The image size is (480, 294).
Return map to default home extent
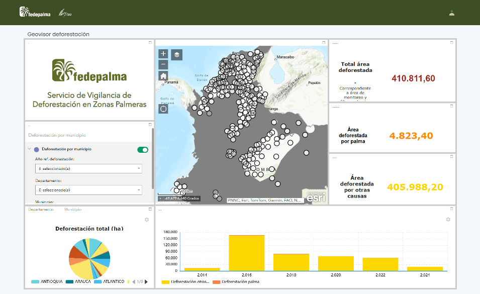(x=163, y=76)
